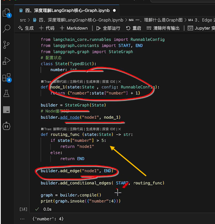The width and height of the screenshot is (215, 224).
Task: Click unsaved dot on notebook tab
Action: (114, 10)
